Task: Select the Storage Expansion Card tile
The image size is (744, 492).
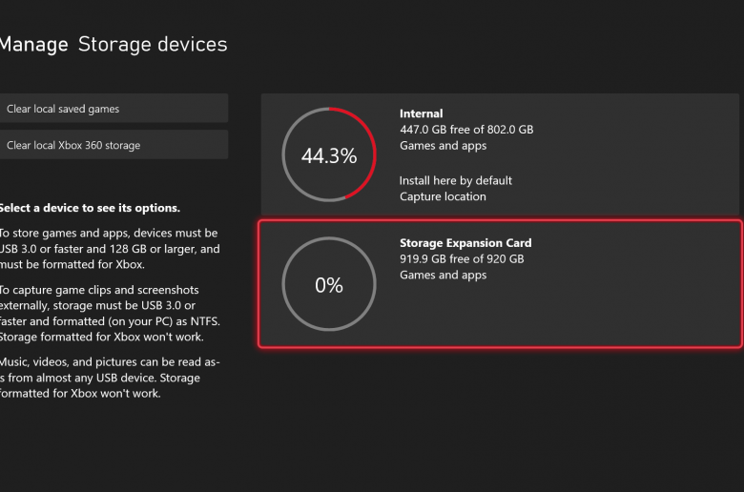Action: click(x=500, y=284)
